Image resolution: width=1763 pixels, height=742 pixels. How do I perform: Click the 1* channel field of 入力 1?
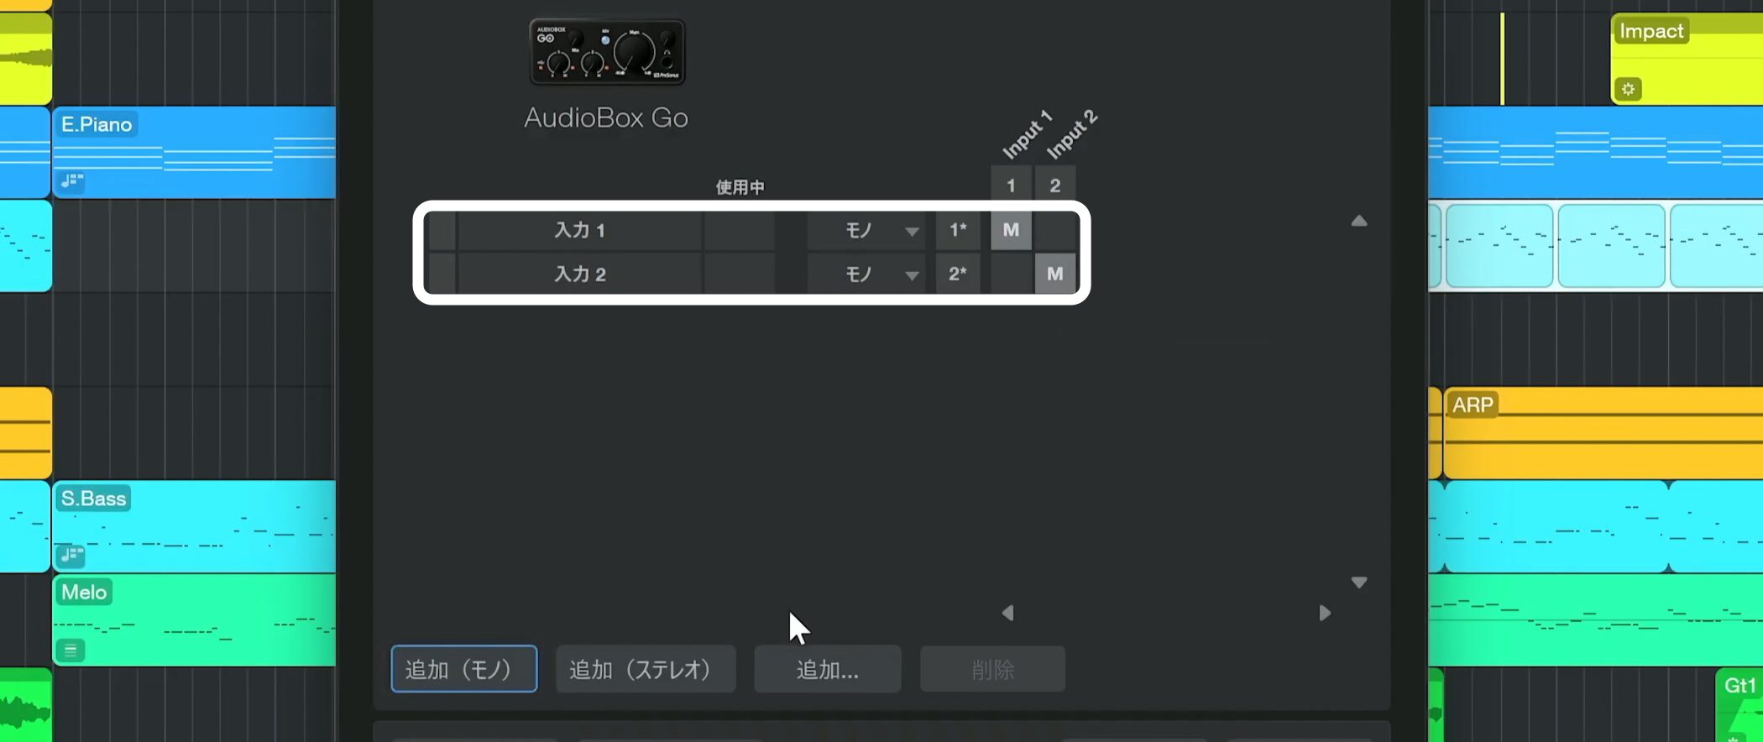958,230
